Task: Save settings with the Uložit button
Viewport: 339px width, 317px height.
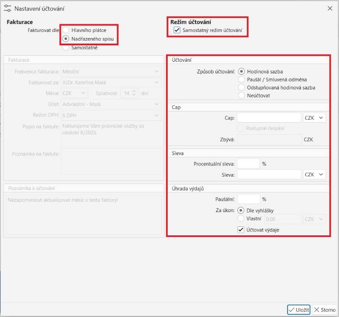Action: click(299, 310)
